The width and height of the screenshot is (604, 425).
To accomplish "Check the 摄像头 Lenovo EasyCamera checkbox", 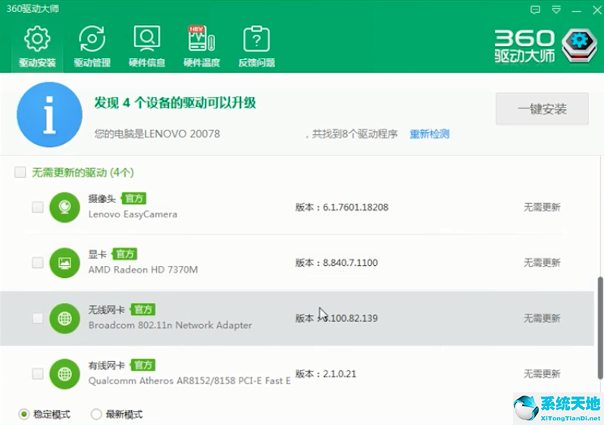I will point(38,207).
